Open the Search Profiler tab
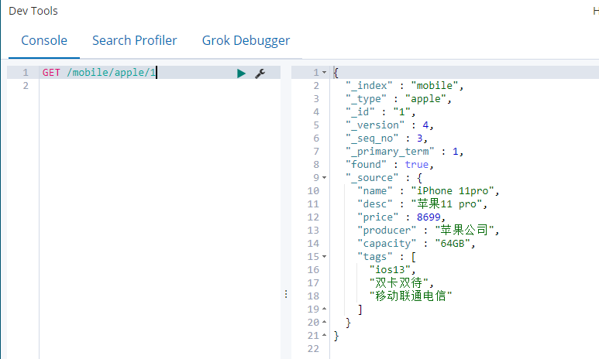 coord(135,40)
